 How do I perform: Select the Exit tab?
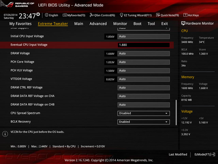click(165, 24)
